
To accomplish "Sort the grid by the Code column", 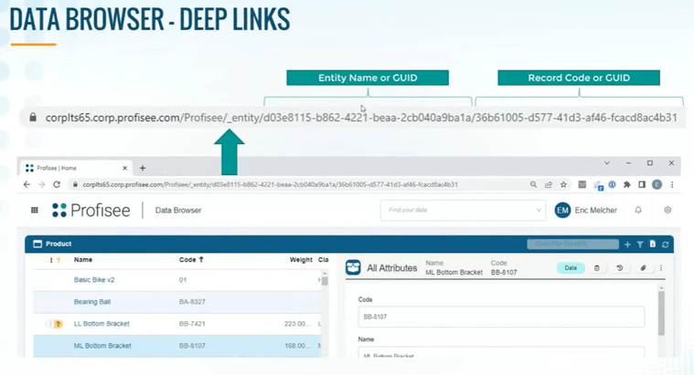I will [x=191, y=260].
